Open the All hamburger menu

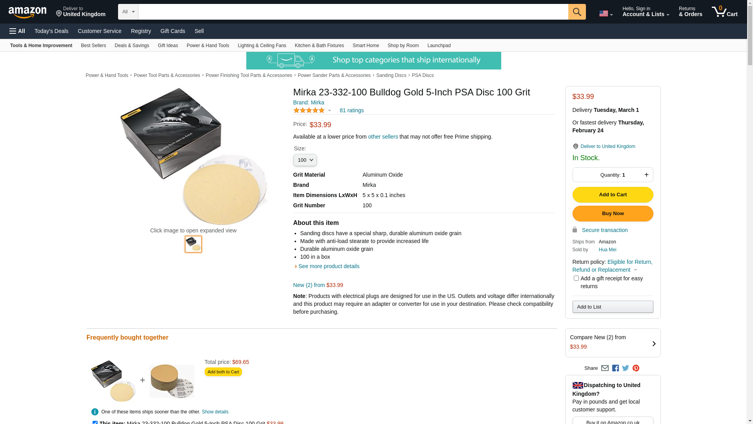pos(17,31)
